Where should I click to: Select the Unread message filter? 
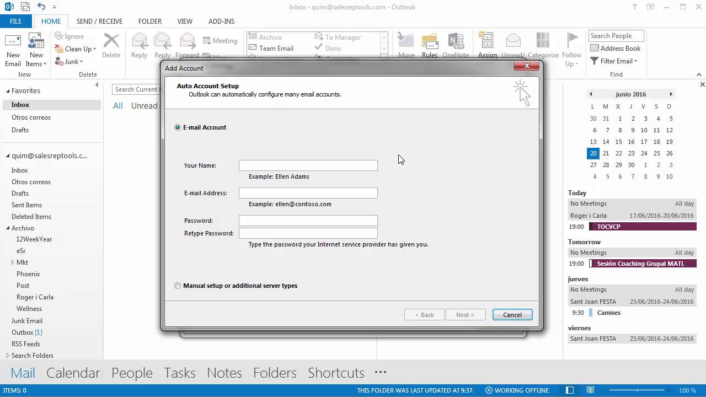tap(144, 106)
